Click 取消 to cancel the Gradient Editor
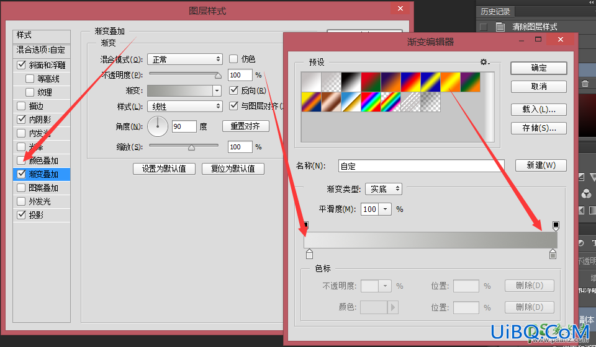This screenshot has width=596, height=347. 539,87
